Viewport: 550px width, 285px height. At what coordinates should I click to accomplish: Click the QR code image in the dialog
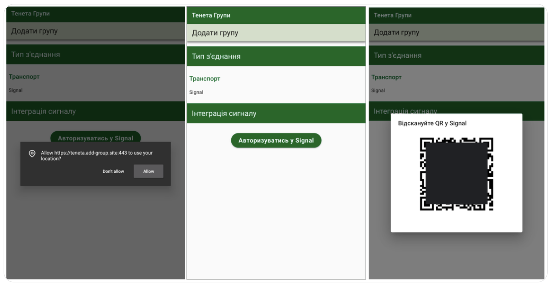point(456,174)
